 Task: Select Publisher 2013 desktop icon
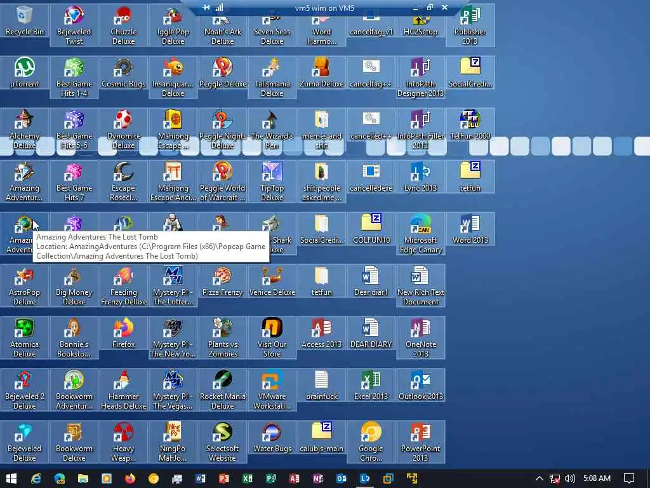(x=470, y=25)
